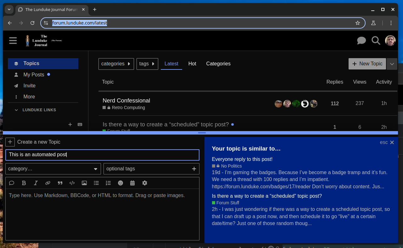The image size is (403, 248).
Task: Open the hamburger sidebar menu
Action: tap(13, 41)
